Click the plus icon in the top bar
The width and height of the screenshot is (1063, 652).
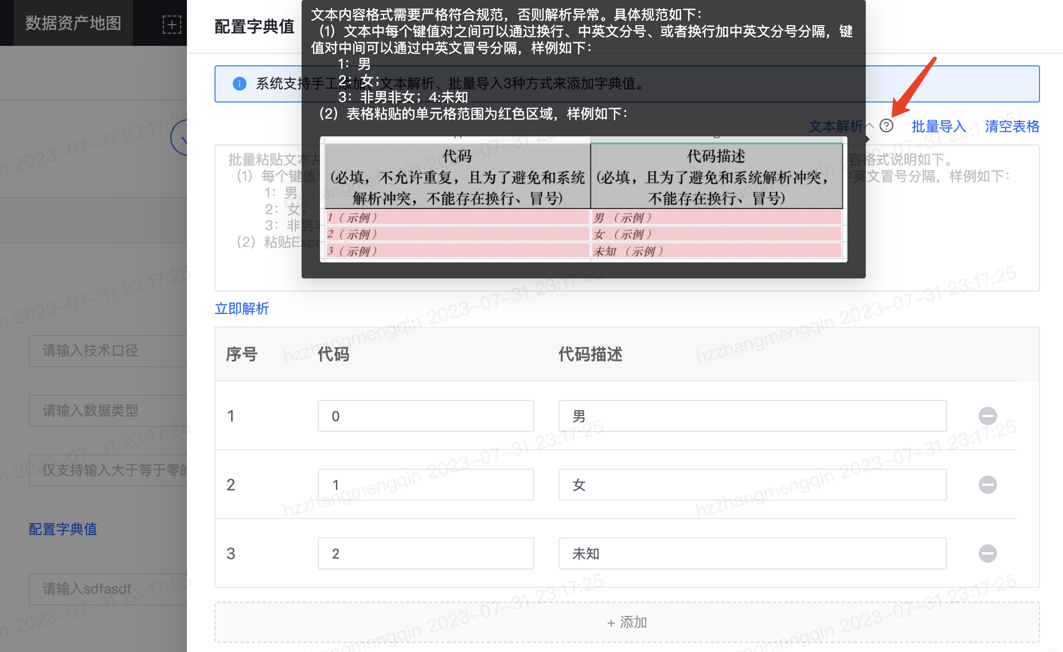tap(172, 23)
